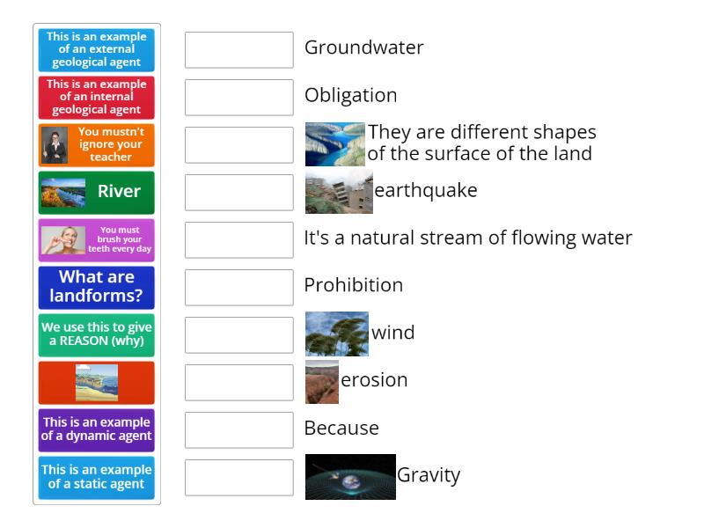The height and width of the screenshot is (528, 704).
Task: Click the external geological agent card
Action: (x=95, y=50)
